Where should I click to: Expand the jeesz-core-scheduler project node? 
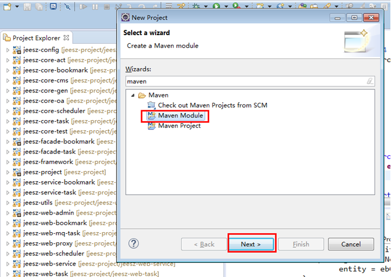click(x=8, y=111)
